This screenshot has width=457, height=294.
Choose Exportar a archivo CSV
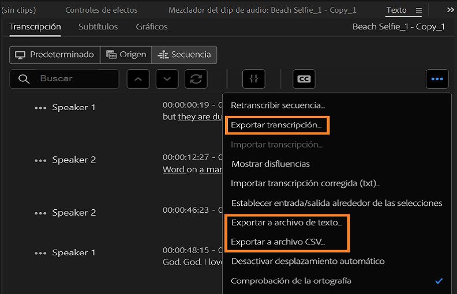coord(278,242)
